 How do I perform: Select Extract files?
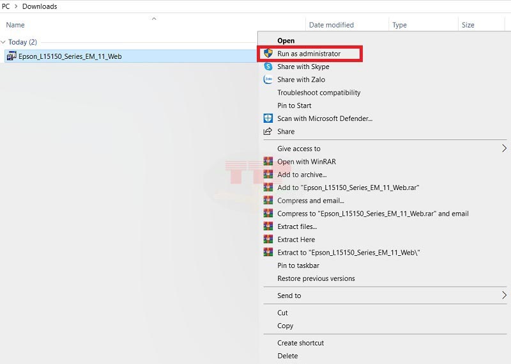pos(297,226)
